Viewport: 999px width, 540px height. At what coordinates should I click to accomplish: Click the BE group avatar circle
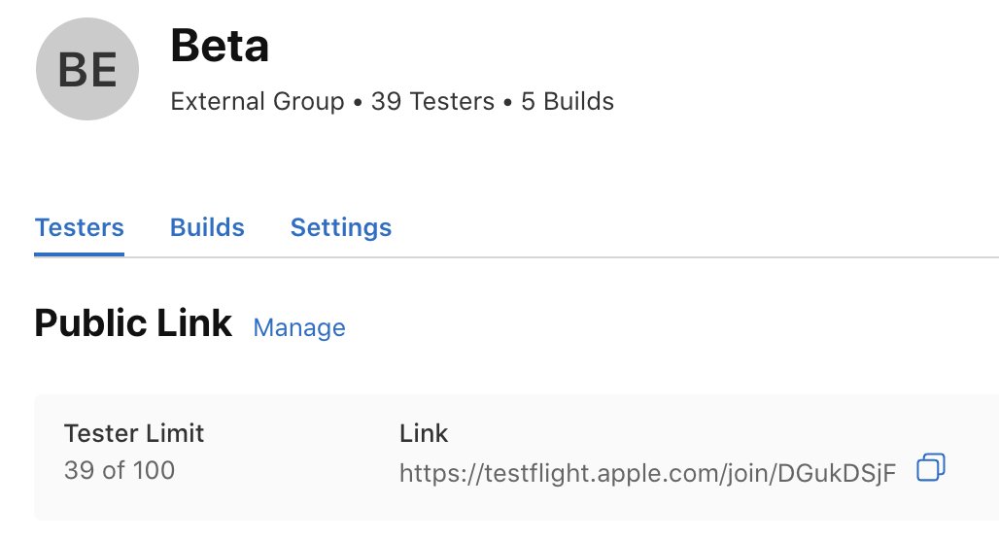87,69
